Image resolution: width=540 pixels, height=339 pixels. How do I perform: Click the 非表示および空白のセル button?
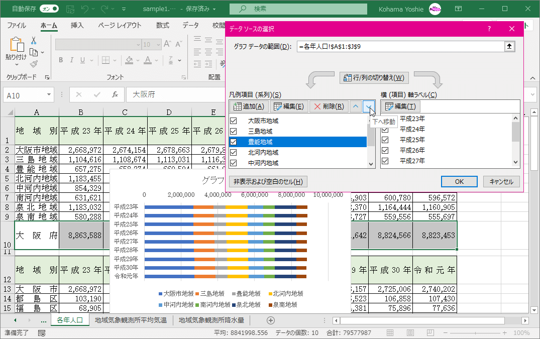[x=268, y=182]
